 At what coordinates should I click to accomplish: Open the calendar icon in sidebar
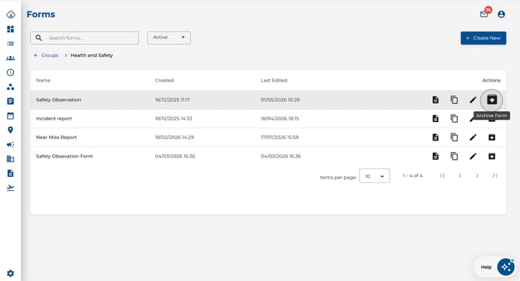(11, 116)
